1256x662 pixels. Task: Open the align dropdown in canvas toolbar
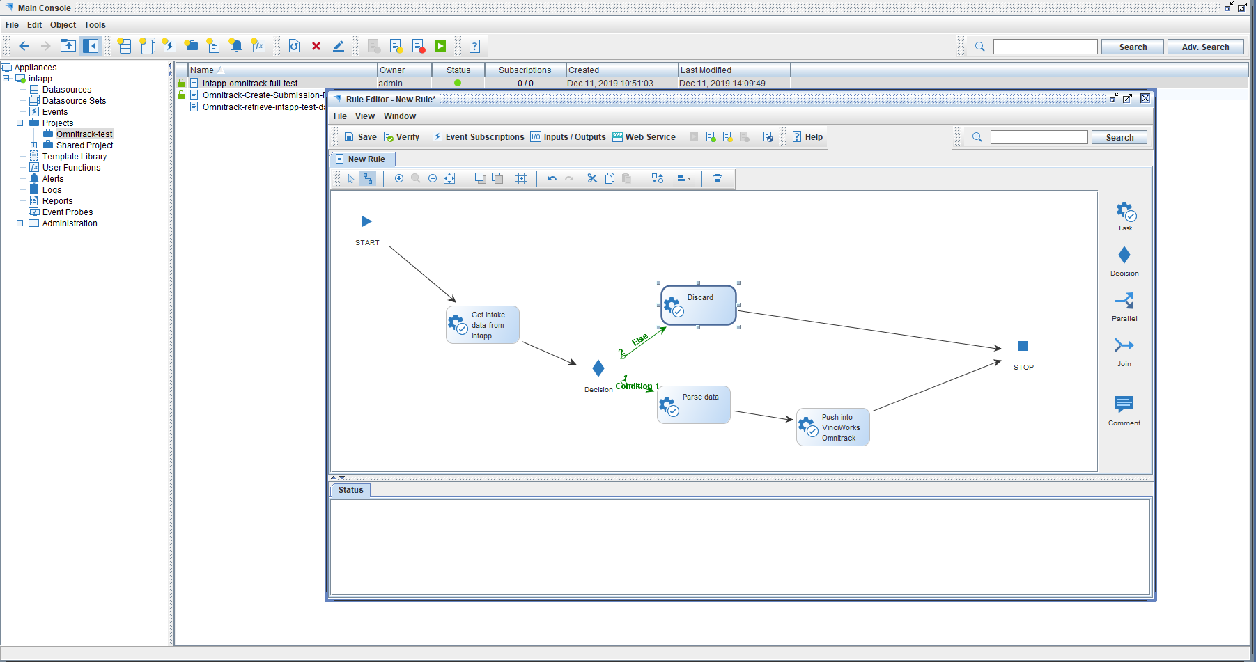683,178
